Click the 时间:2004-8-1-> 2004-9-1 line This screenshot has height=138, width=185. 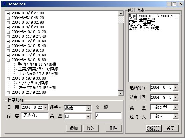point(153,16)
